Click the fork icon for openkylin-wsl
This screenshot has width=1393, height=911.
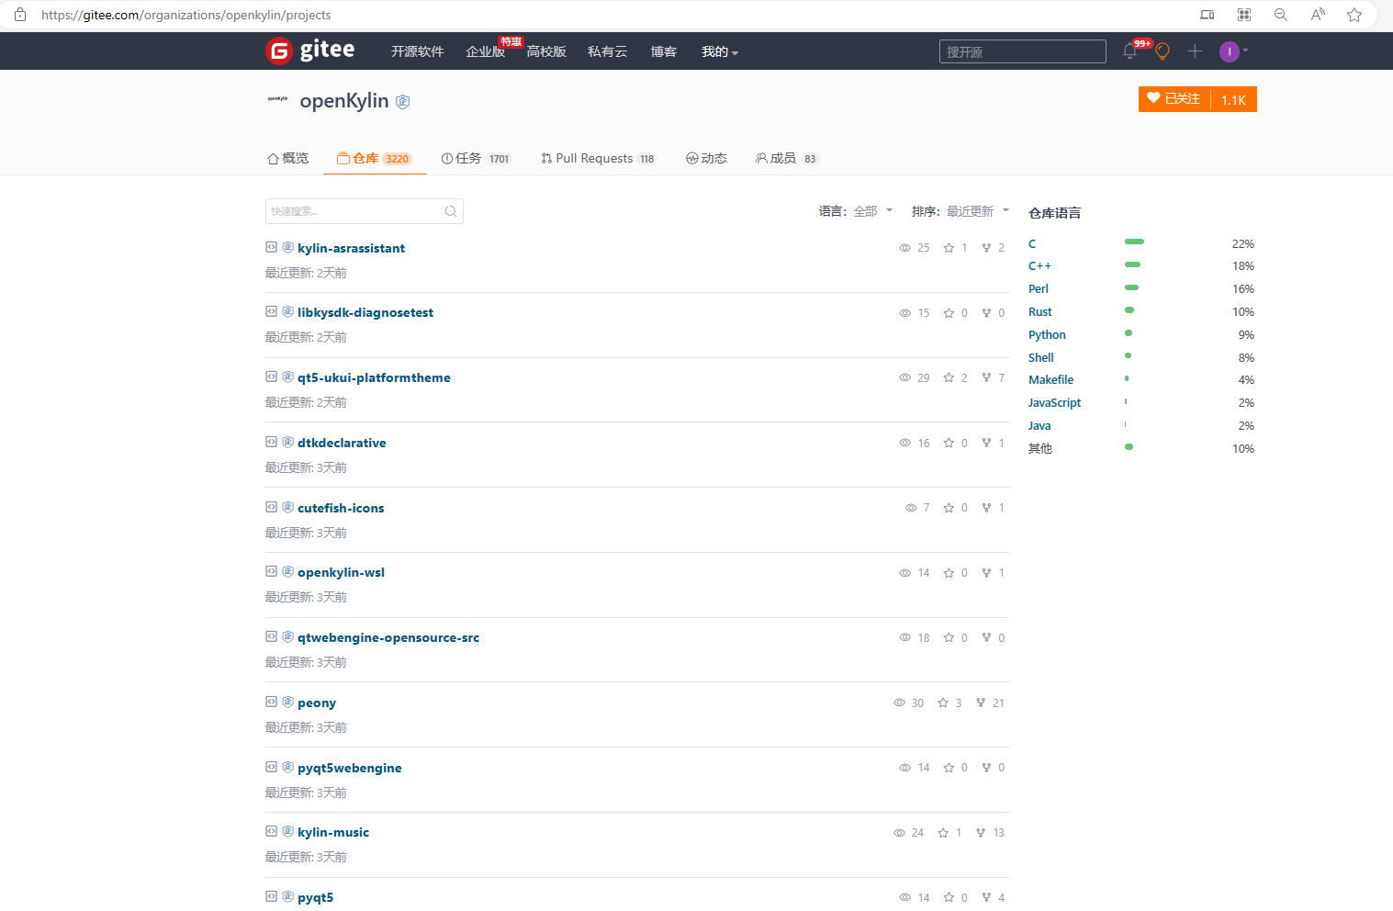pos(986,573)
